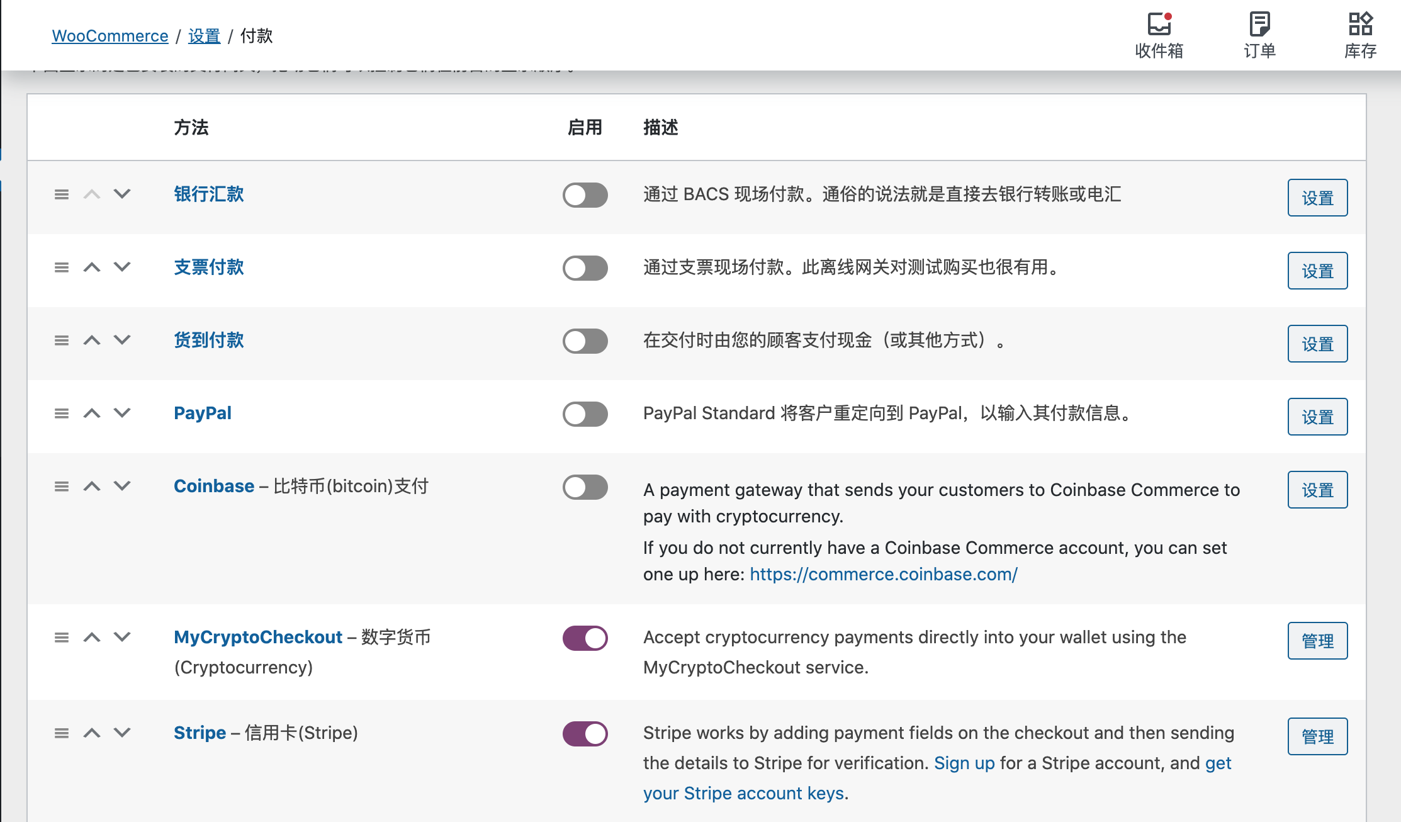The width and height of the screenshot is (1401, 822).
Task: Click the 启用 column header
Action: click(x=585, y=127)
